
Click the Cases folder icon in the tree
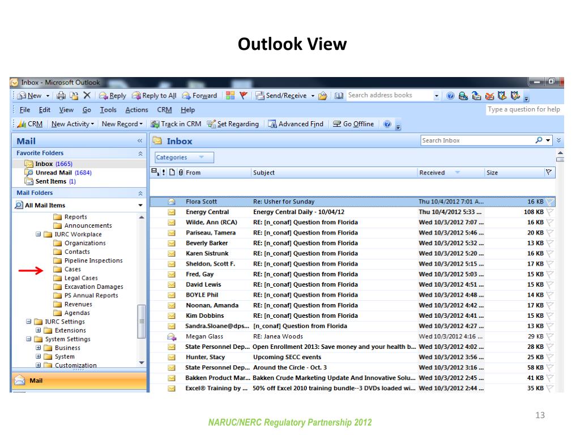point(57,269)
